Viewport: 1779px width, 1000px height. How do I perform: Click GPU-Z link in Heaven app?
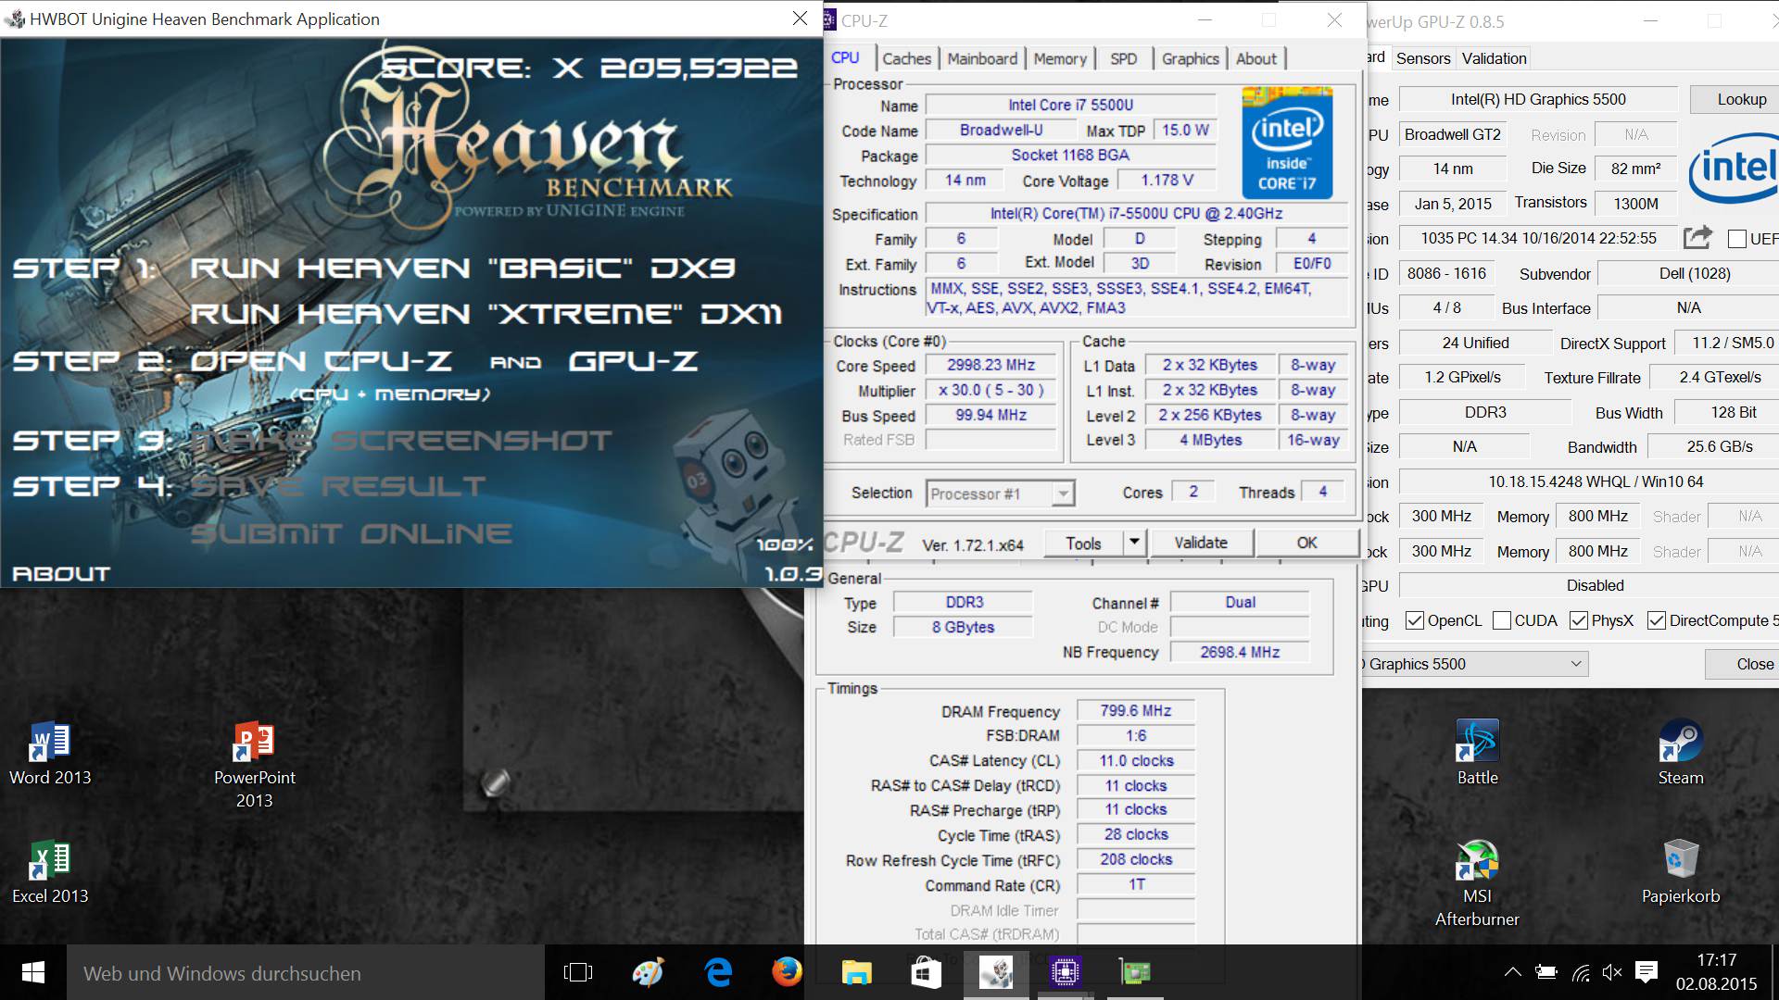click(x=633, y=361)
